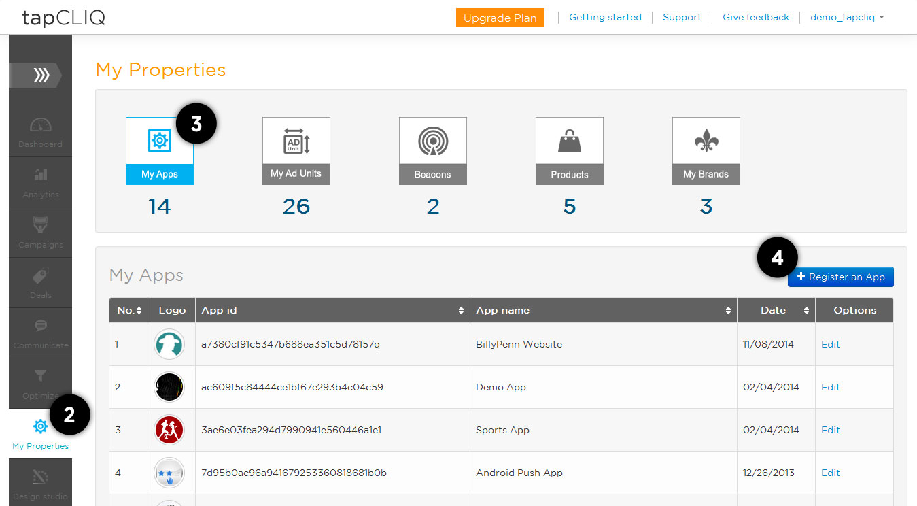Click the Beacons tab label
This screenshot has height=506, width=917.
(433, 174)
